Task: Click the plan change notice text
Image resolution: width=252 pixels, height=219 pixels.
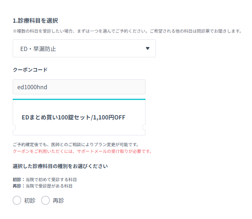Action: (76, 145)
